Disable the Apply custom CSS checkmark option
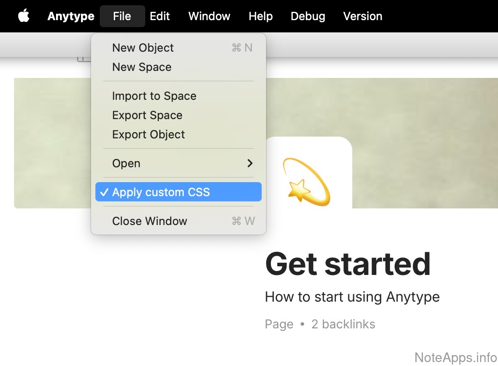Image resolution: width=498 pixels, height=366 pixels. click(x=161, y=192)
